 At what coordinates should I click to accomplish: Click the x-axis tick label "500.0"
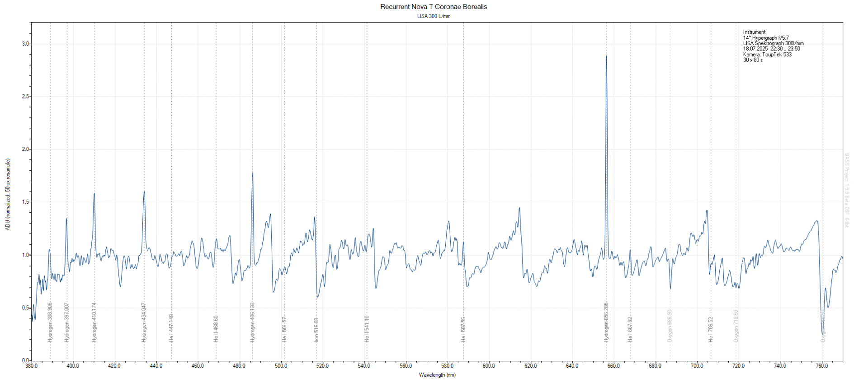pyautogui.click(x=281, y=366)
